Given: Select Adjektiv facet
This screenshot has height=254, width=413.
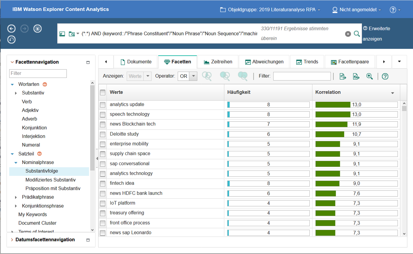Looking at the screenshot, I should click(30, 110).
